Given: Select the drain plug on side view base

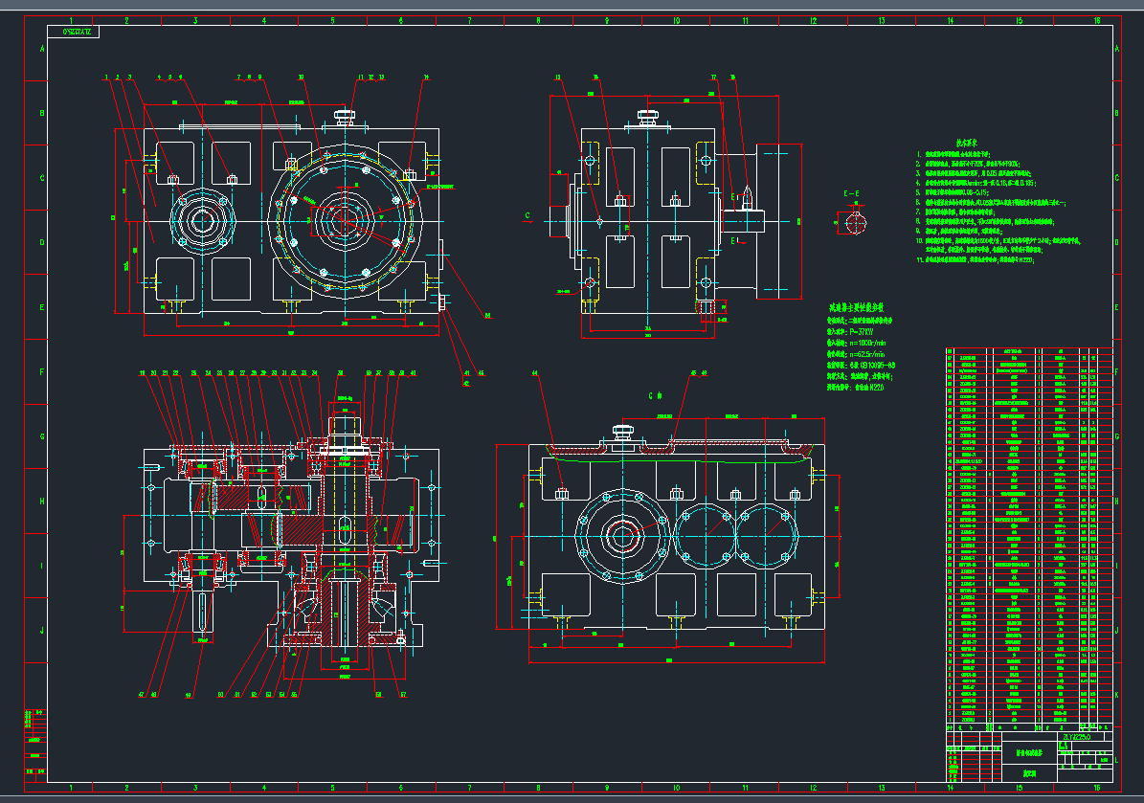Looking at the screenshot, I should coord(707,307).
